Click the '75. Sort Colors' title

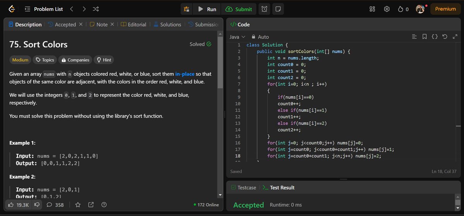38,44
